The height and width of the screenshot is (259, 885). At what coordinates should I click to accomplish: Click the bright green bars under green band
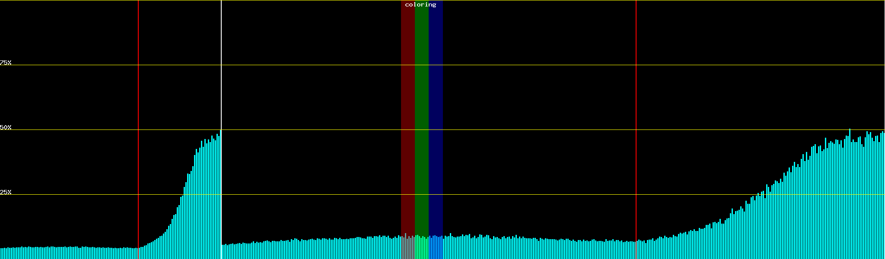coord(421,248)
